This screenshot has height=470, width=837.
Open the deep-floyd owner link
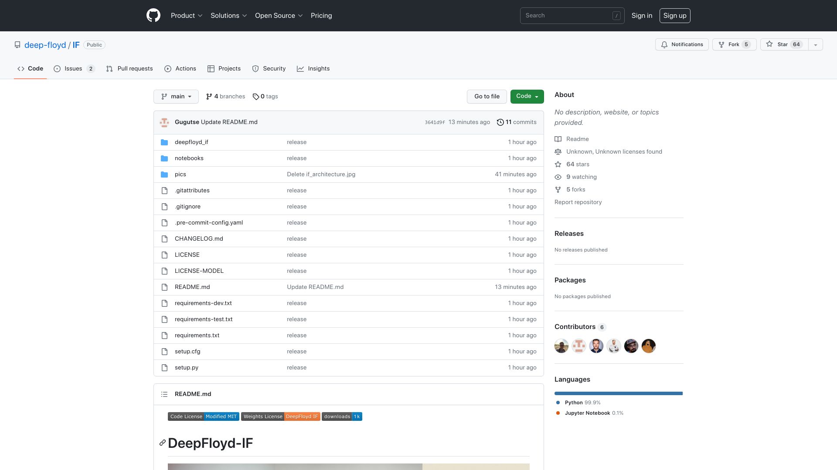(45, 45)
